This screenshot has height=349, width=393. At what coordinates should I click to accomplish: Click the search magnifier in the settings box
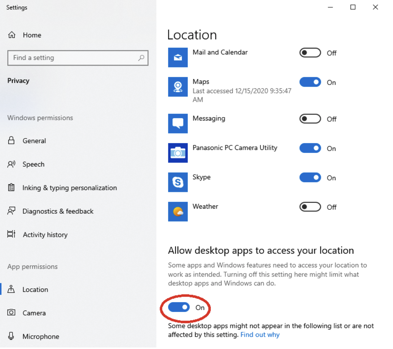click(141, 58)
